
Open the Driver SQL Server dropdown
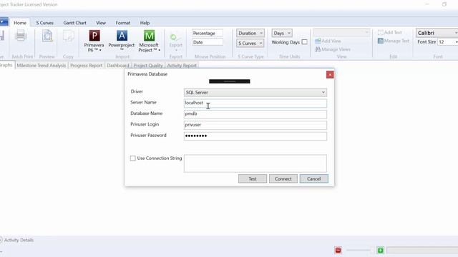pyautogui.click(x=255, y=92)
